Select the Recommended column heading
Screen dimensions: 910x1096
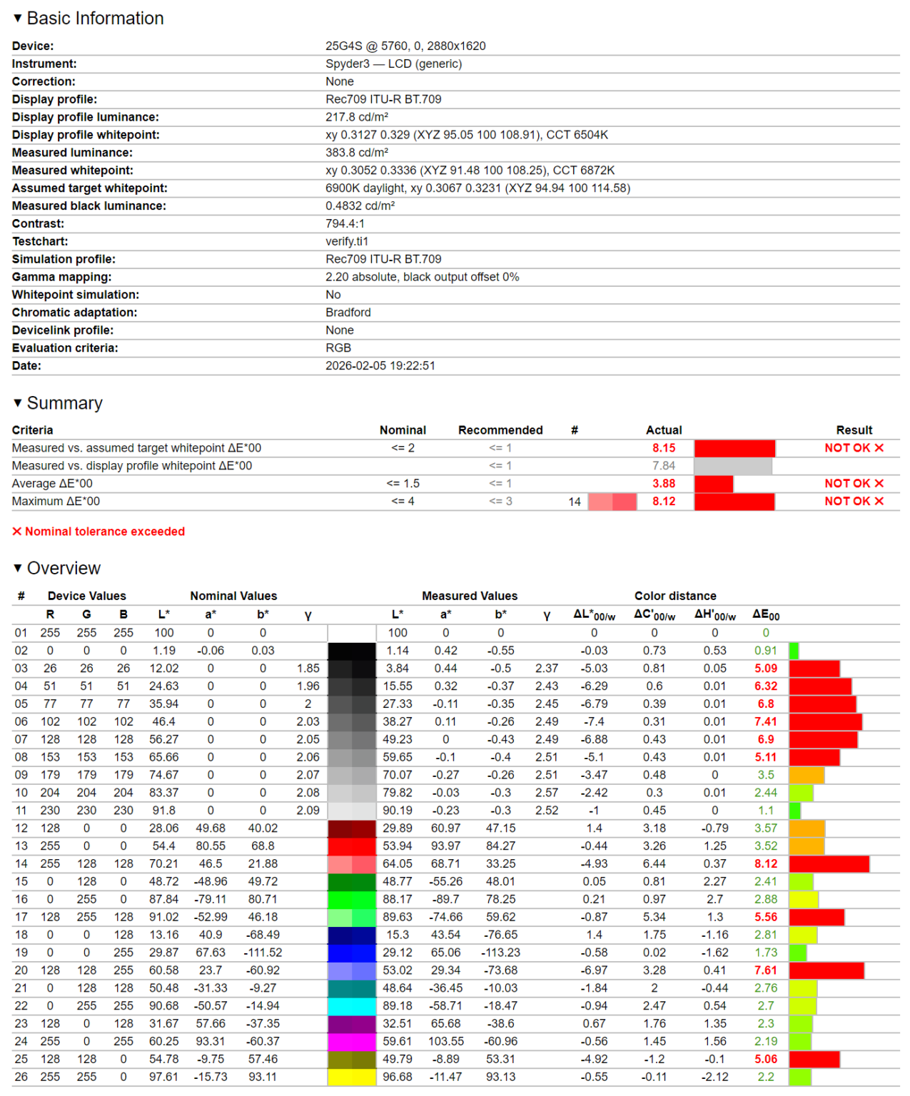click(x=500, y=430)
